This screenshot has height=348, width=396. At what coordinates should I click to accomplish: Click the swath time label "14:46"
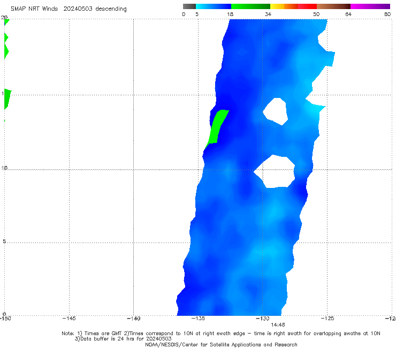coord(278,325)
